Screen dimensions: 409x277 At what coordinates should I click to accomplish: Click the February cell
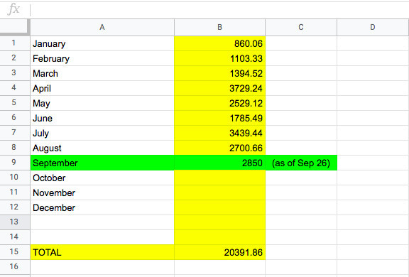tap(102, 58)
